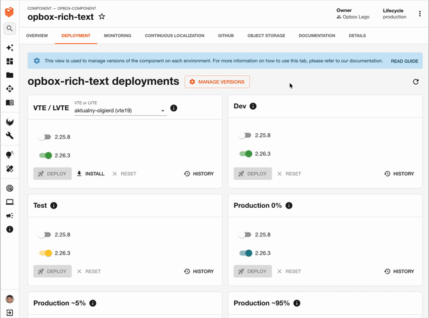This screenshot has height=318, width=429.
Task: Open the Details tab
Action: point(357,36)
